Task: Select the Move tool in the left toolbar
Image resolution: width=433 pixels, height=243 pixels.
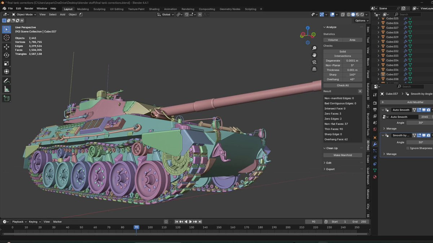Action: click(6, 47)
